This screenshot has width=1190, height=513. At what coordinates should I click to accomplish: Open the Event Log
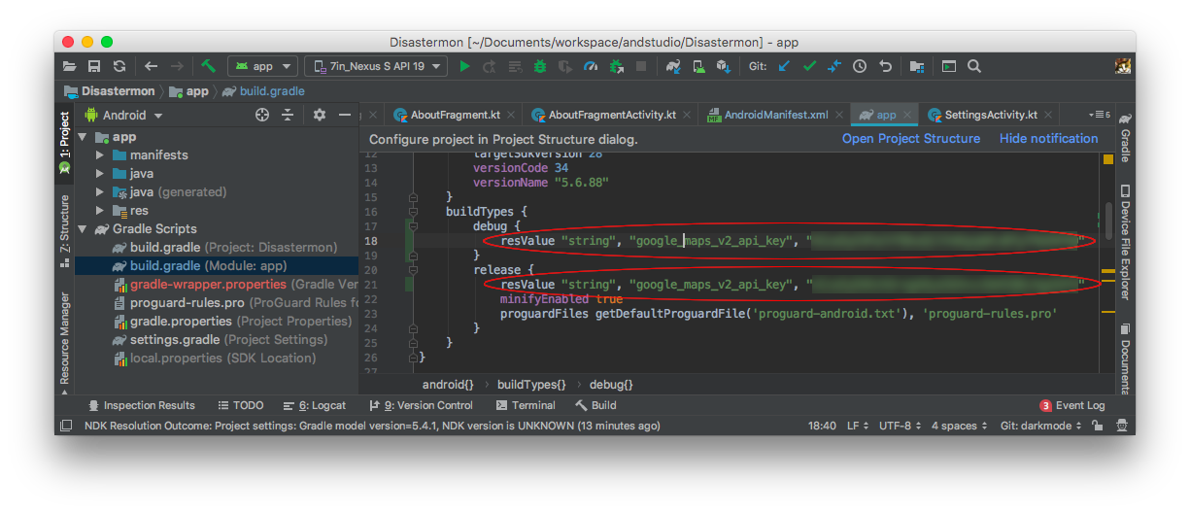click(x=1072, y=405)
